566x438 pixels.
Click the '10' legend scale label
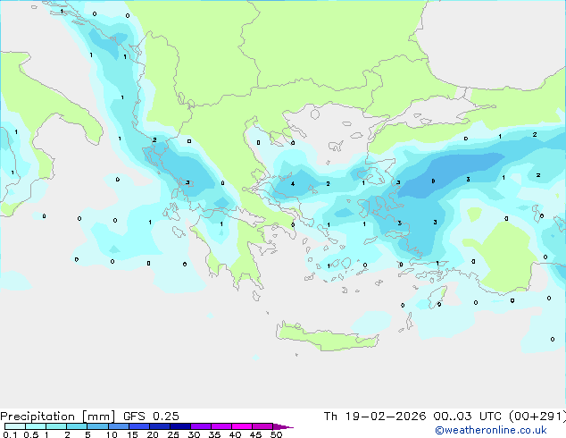112,434
